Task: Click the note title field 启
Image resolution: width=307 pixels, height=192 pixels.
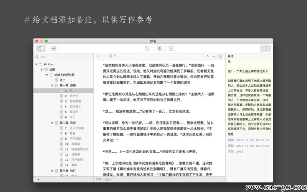Action: (249, 61)
